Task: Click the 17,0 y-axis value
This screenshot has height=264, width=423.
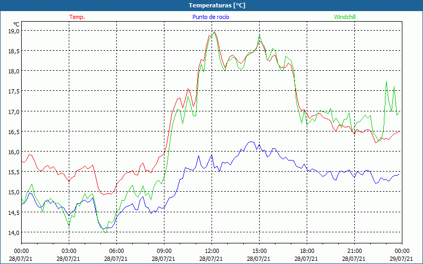Action: click(14, 111)
